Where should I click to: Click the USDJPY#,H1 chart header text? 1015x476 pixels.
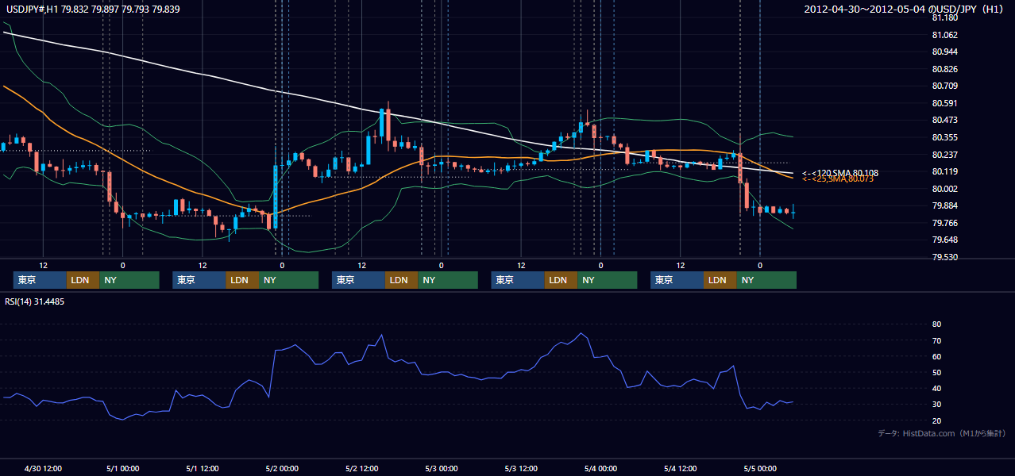[x=92, y=9]
